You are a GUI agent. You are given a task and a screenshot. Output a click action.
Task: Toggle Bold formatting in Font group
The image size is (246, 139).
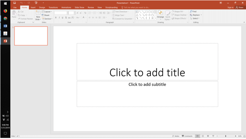coord(56,18)
